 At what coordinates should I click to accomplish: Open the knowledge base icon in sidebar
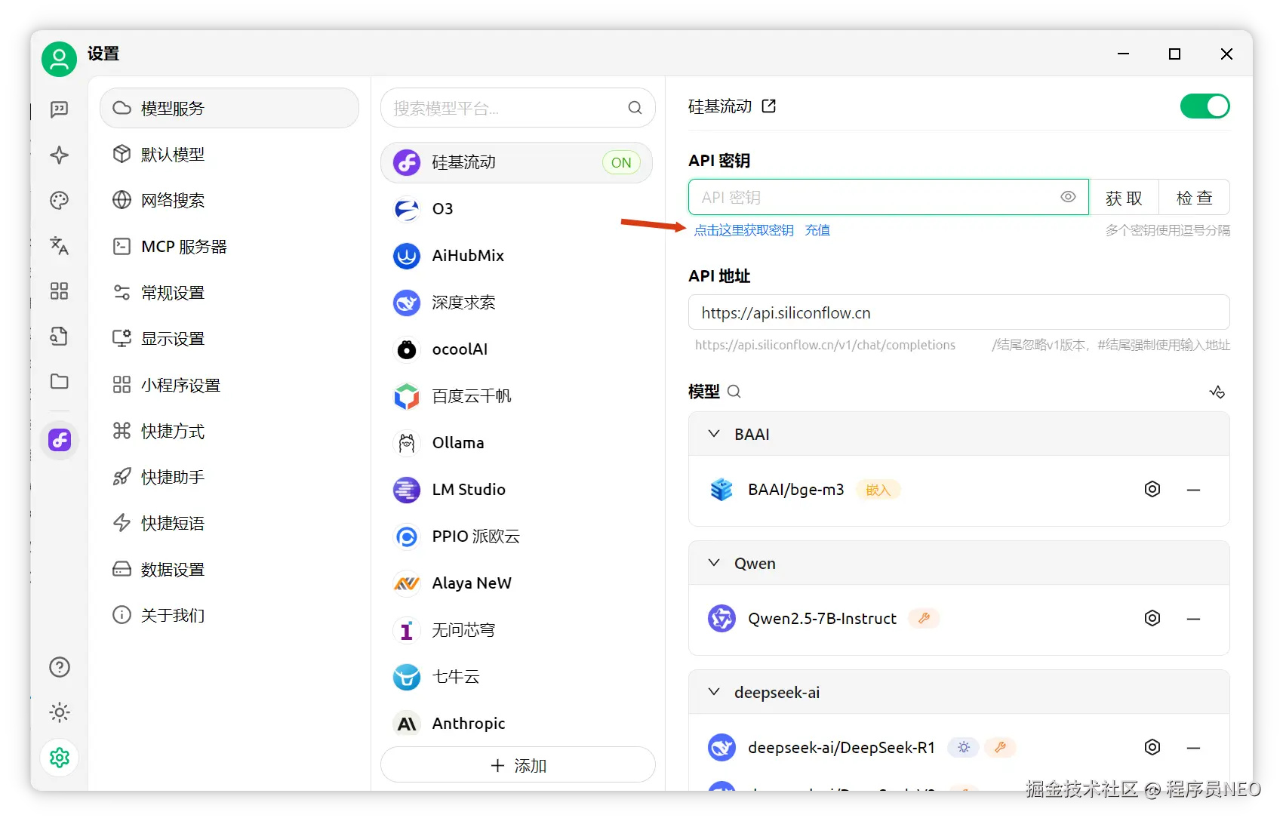coord(59,336)
